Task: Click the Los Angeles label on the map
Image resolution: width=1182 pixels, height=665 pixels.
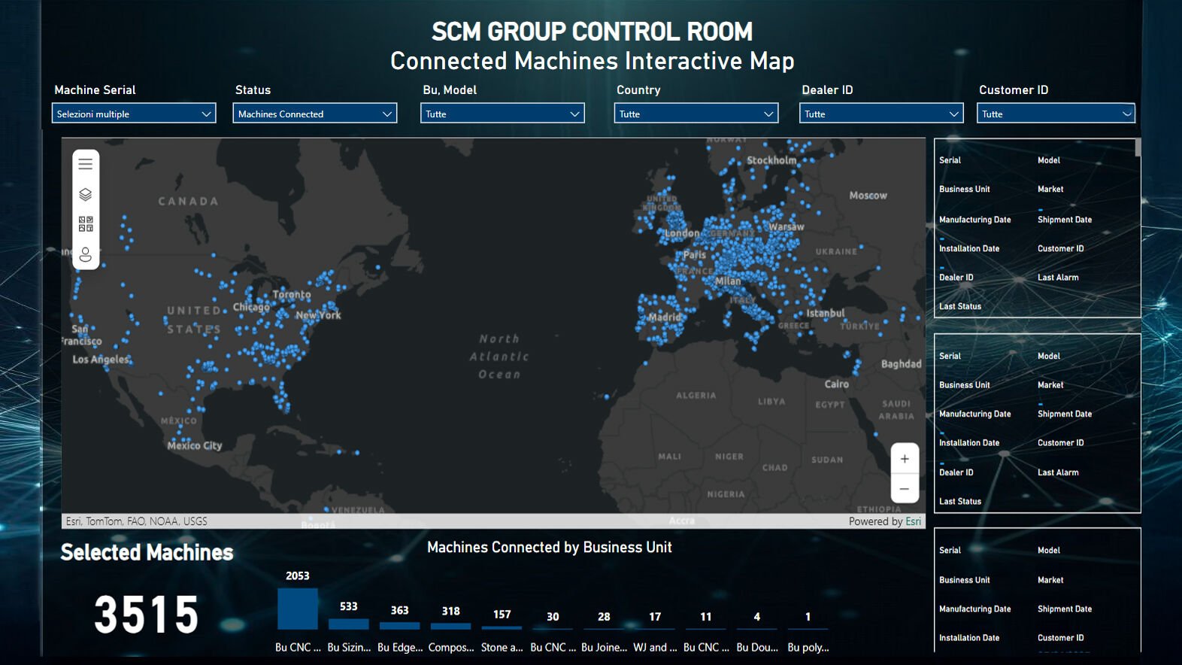Action: click(x=101, y=360)
